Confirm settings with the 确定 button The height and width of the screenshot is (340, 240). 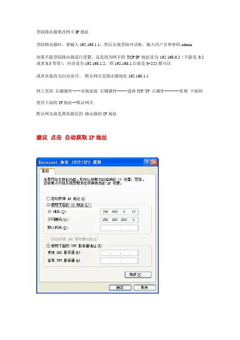[120, 288]
